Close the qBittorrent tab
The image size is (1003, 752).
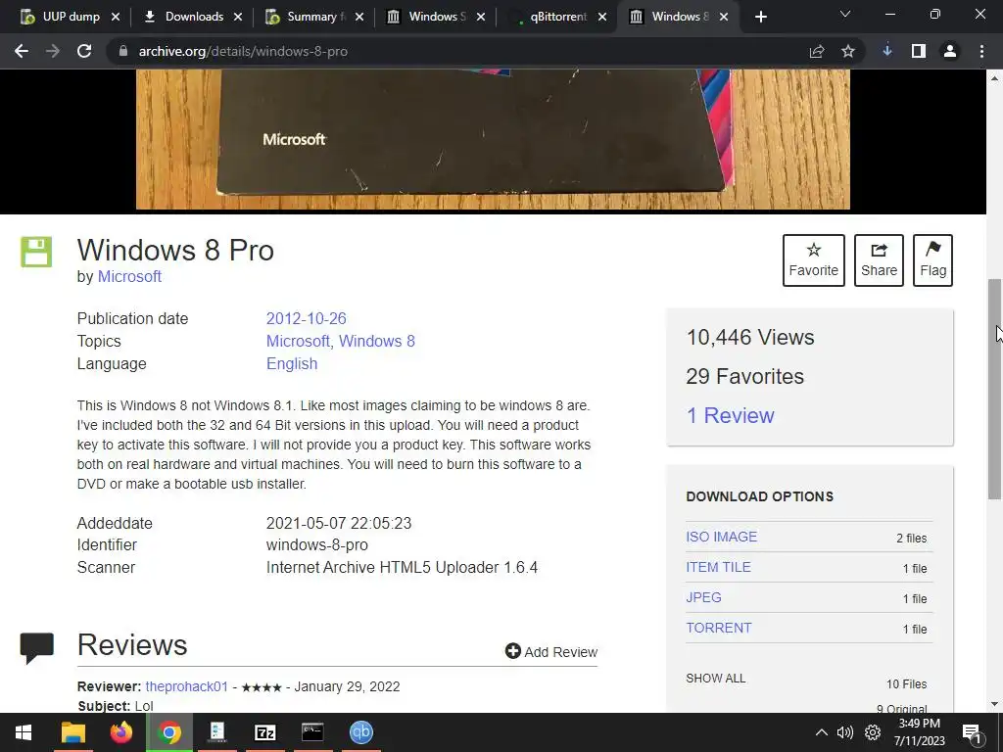(x=602, y=18)
